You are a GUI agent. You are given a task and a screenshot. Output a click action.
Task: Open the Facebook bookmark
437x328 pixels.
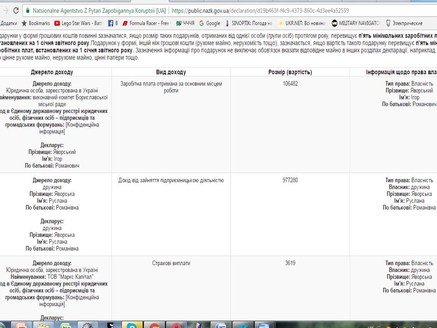112,23
